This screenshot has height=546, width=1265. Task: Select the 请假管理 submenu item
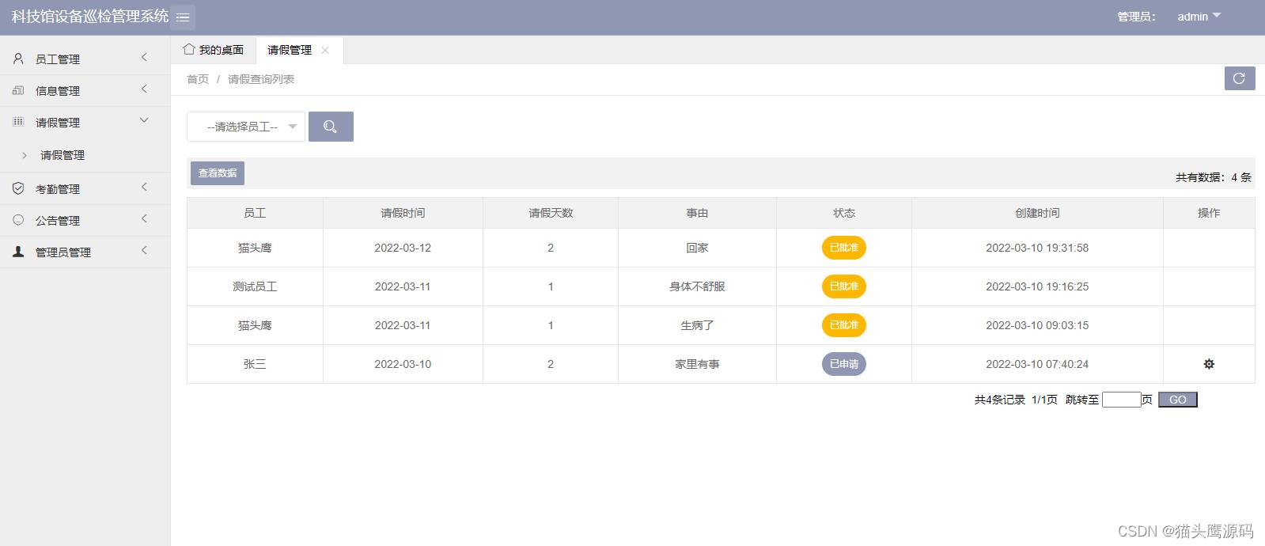click(62, 155)
